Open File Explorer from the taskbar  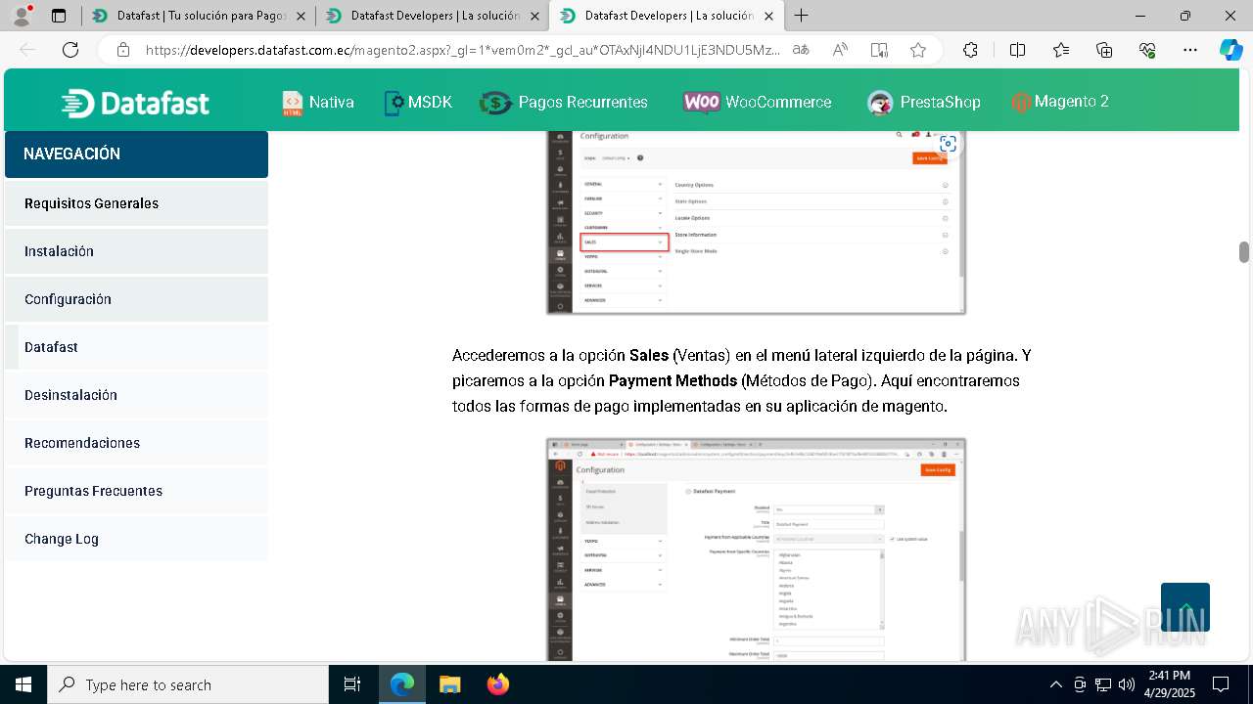point(449,684)
